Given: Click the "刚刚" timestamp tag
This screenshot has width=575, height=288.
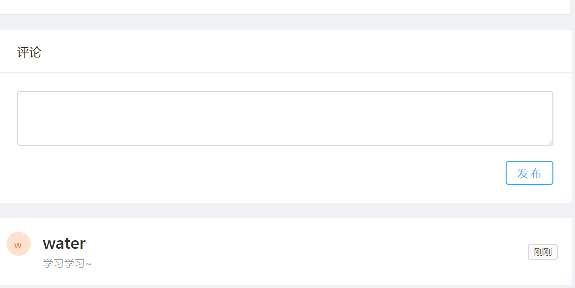Looking at the screenshot, I should click(x=543, y=252).
